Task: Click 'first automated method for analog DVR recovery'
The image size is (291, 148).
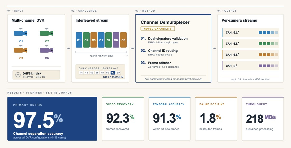Action: pos(173,79)
